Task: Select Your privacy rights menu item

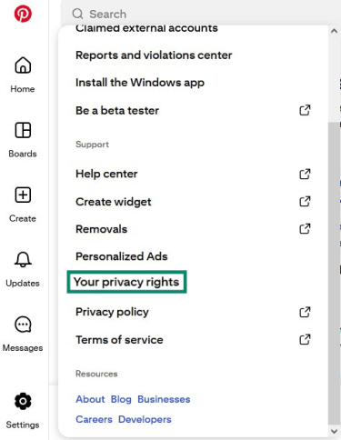Action: click(x=126, y=282)
